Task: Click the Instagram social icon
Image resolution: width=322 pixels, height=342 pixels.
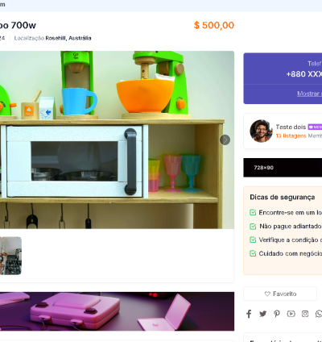Action: tap(305, 314)
